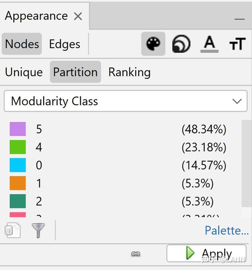Screen dimensions: 252x270
Task: Open the Ranking tab
Action: pos(129,72)
